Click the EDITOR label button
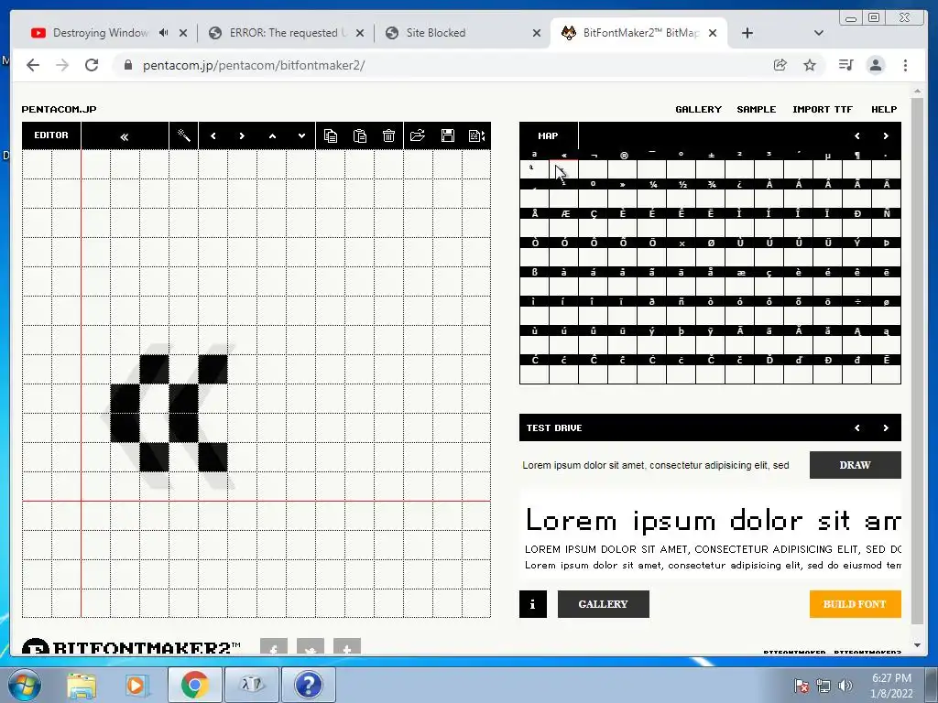The height and width of the screenshot is (703, 938). coord(51,135)
